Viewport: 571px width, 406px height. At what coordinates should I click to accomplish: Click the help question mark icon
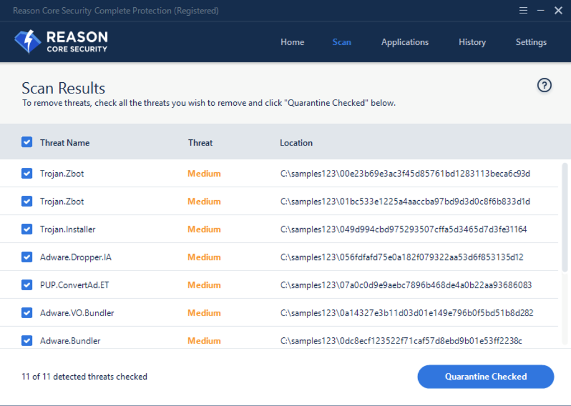(x=545, y=86)
